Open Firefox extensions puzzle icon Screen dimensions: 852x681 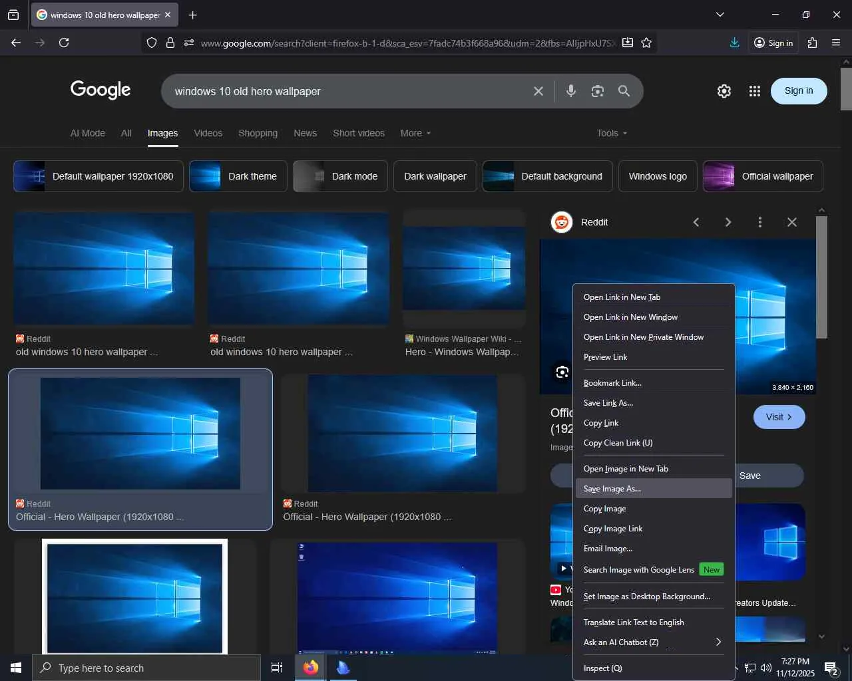(812, 43)
